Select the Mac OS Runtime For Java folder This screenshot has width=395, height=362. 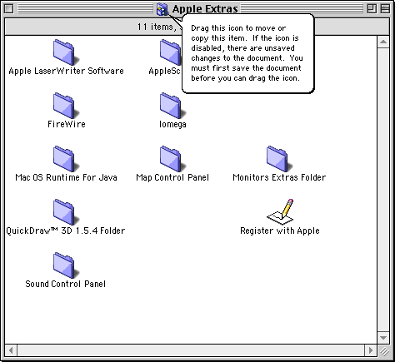coord(66,159)
